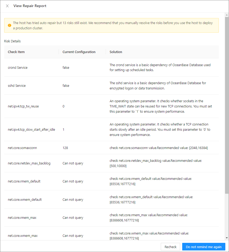Viewport: 229px width, 252px height.
Task: Click the net.core.rmem_max check item
Action: point(22,217)
